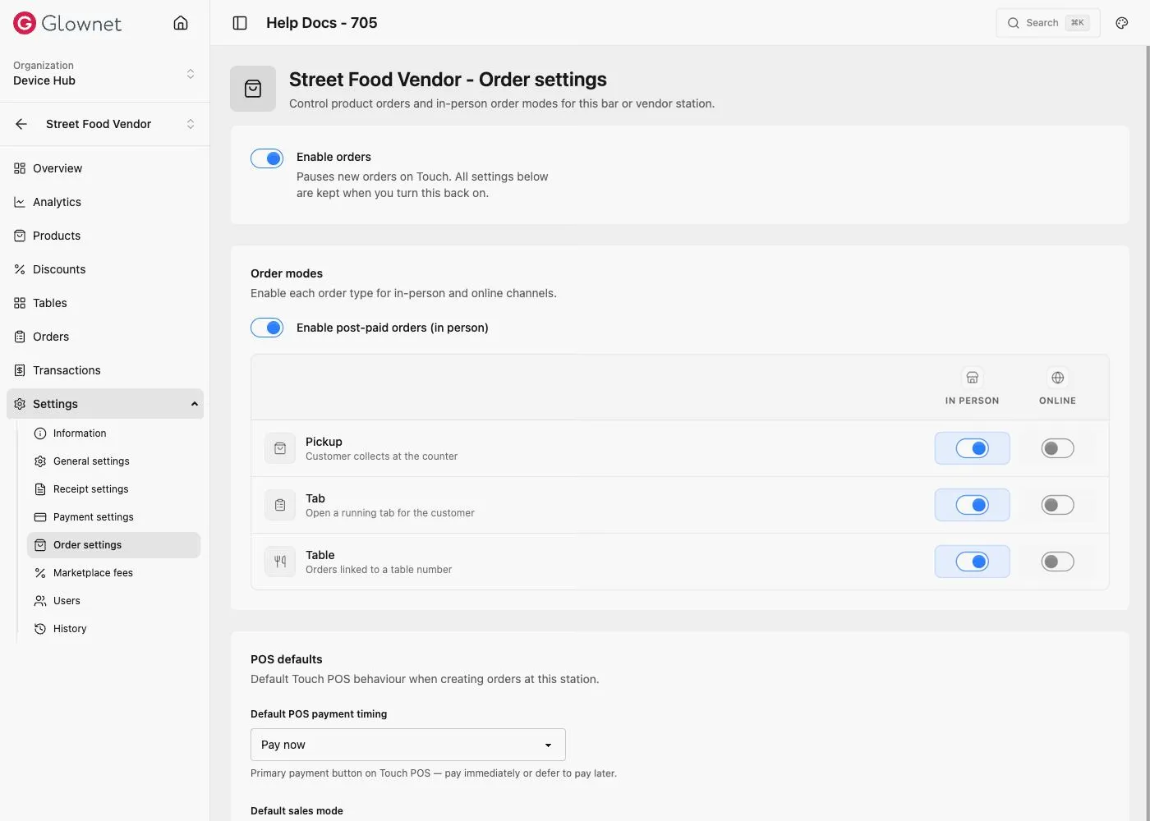
Task: Click the Overview grid icon
Action: [x=20, y=168]
